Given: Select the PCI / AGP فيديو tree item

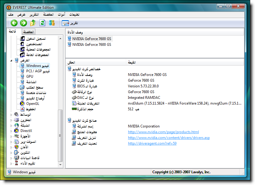Looking at the screenshot, I should pyautogui.click(x=38, y=71).
